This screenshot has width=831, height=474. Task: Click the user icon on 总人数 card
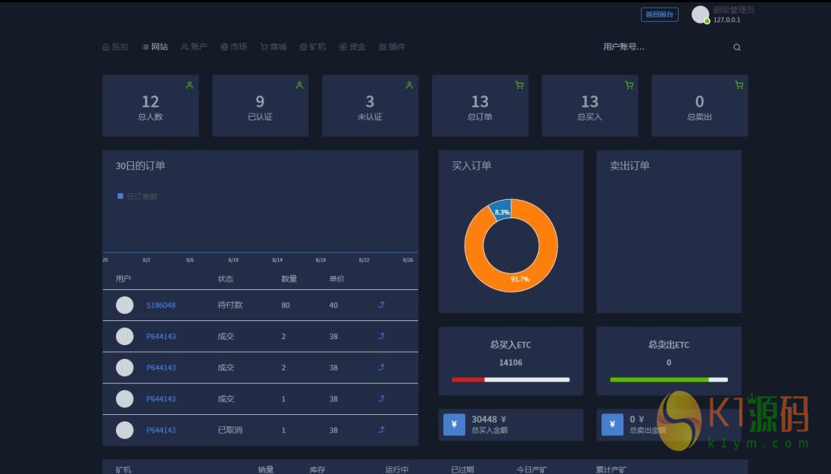tap(189, 86)
